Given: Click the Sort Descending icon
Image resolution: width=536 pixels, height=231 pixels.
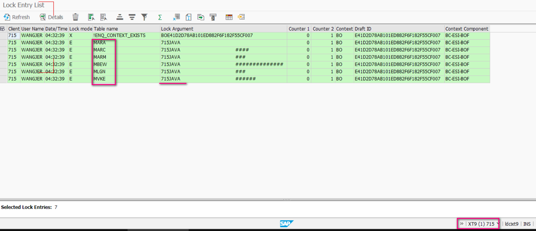Looking at the screenshot, I should coord(132,17).
